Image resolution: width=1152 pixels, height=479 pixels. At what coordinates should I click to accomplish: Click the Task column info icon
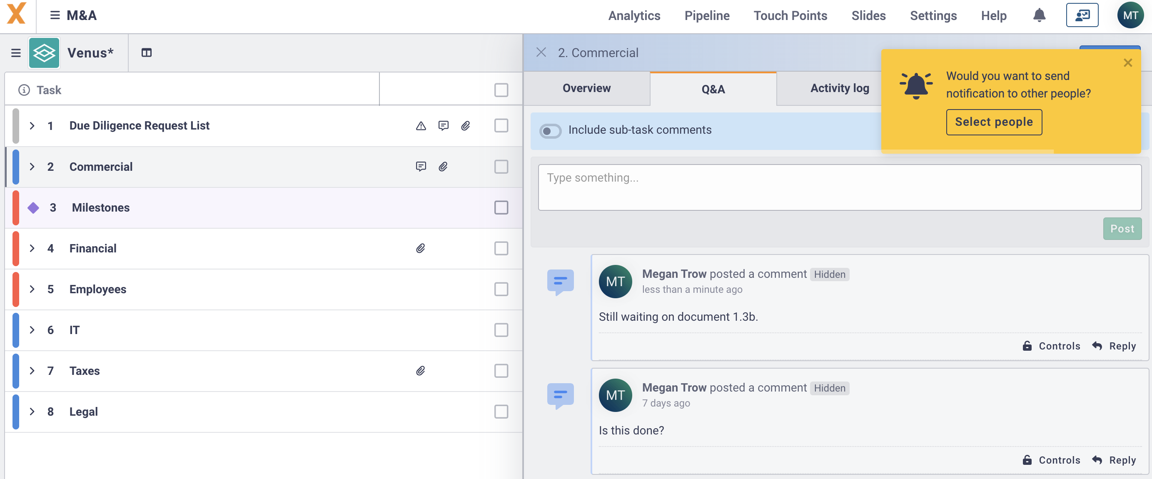pos(24,90)
